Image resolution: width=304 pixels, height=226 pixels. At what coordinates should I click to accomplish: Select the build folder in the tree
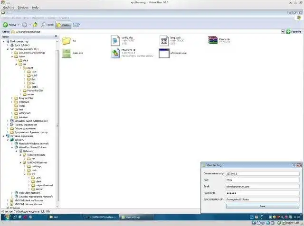[34, 75]
